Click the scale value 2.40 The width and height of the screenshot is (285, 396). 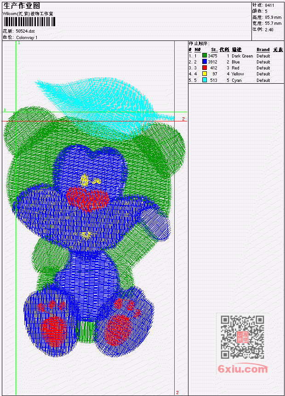[269, 29]
